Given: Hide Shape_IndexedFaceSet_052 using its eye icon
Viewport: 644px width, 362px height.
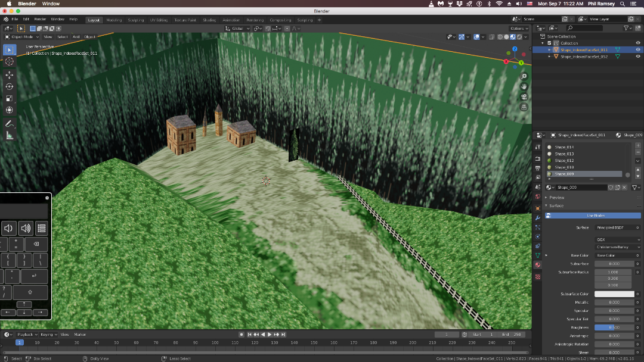Looking at the screenshot, I should point(638,57).
